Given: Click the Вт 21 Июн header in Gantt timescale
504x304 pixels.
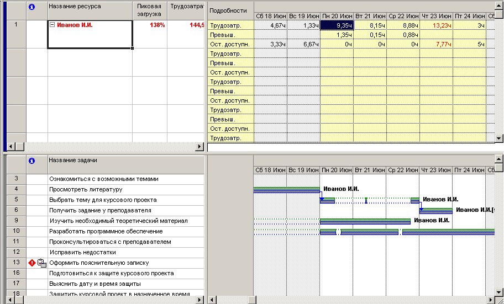Looking at the screenshot, I should click(x=370, y=170).
